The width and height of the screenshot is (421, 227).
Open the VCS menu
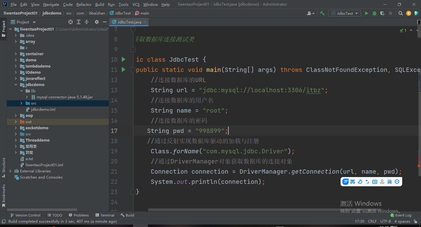click(x=136, y=4)
